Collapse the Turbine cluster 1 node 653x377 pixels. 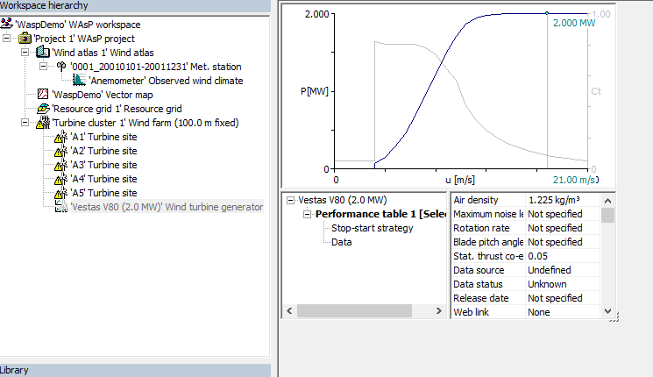point(25,123)
